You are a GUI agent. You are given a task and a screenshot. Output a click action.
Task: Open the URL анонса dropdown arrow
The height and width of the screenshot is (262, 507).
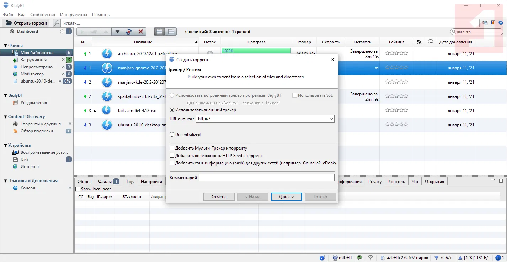tap(331, 119)
